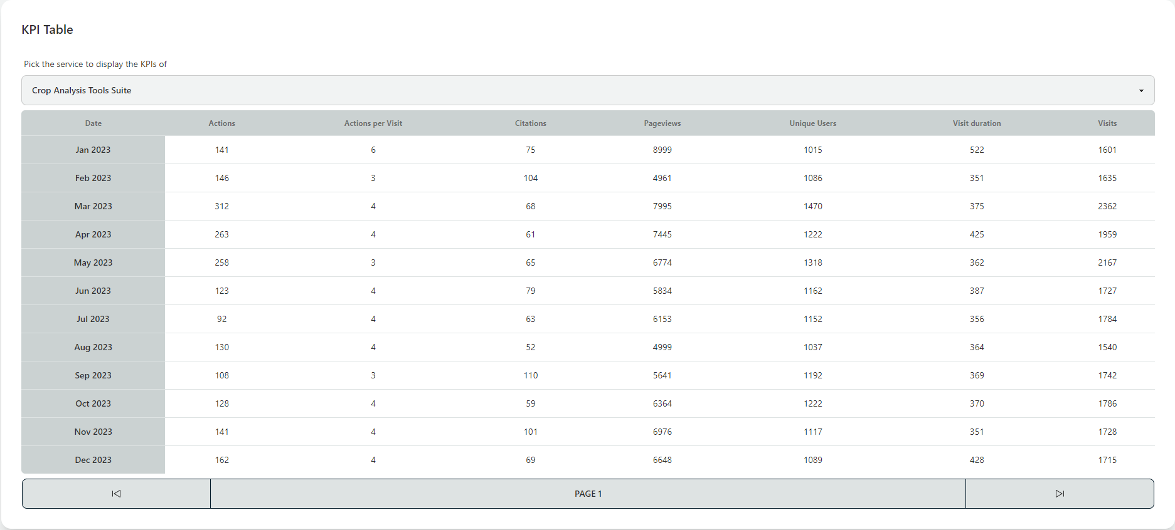This screenshot has width=1175, height=530.
Task: Click the Pageviews column header
Action: [x=662, y=123]
